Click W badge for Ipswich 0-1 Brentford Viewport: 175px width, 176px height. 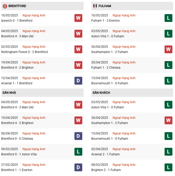(x=78, y=18)
